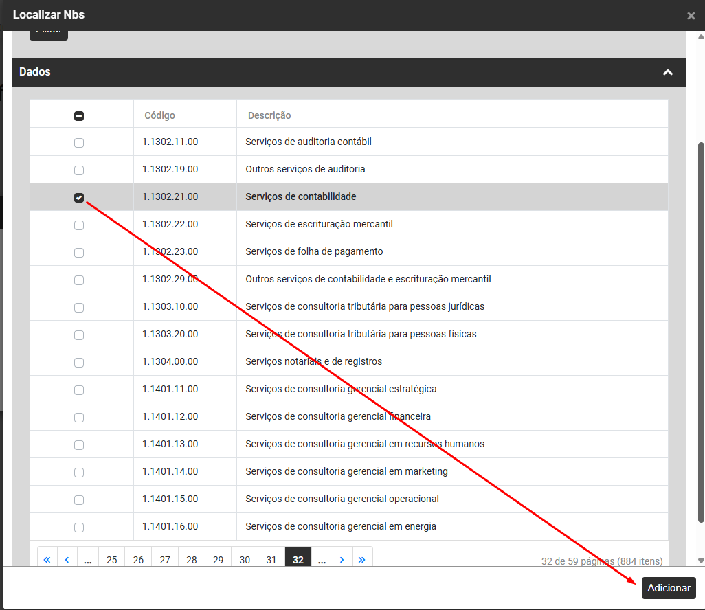The width and height of the screenshot is (705, 610).
Task: Go to next page arrow
Action: [342, 560]
